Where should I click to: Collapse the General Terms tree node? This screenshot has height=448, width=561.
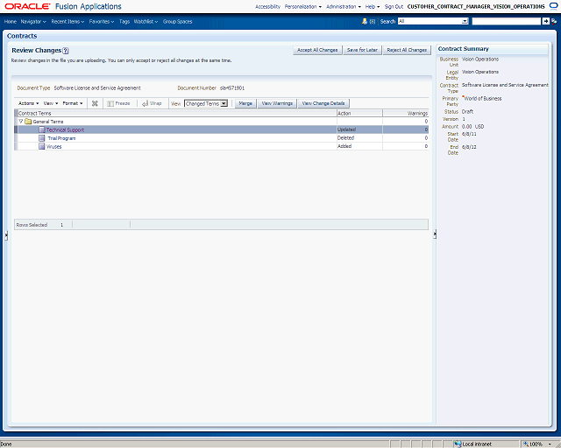[21, 122]
